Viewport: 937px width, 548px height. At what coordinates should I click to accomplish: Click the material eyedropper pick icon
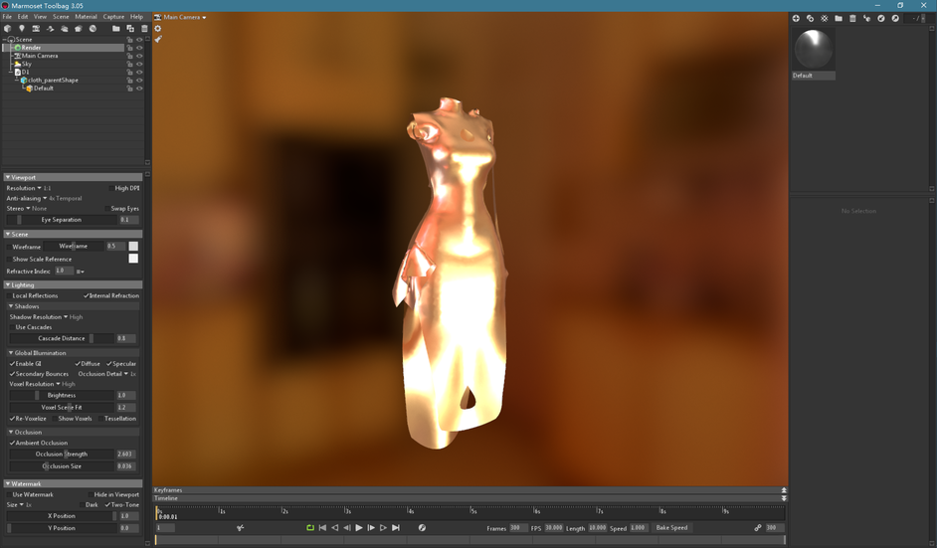[881, 19]
